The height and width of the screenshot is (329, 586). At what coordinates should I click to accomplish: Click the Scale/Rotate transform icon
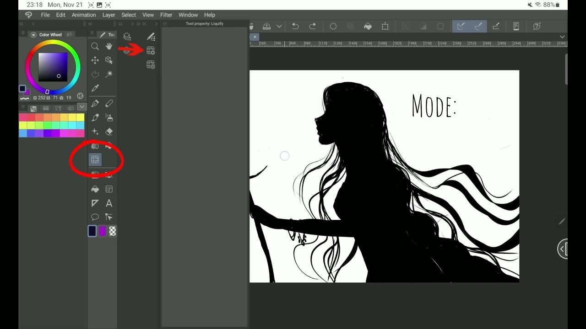click(x=385, y=27)
